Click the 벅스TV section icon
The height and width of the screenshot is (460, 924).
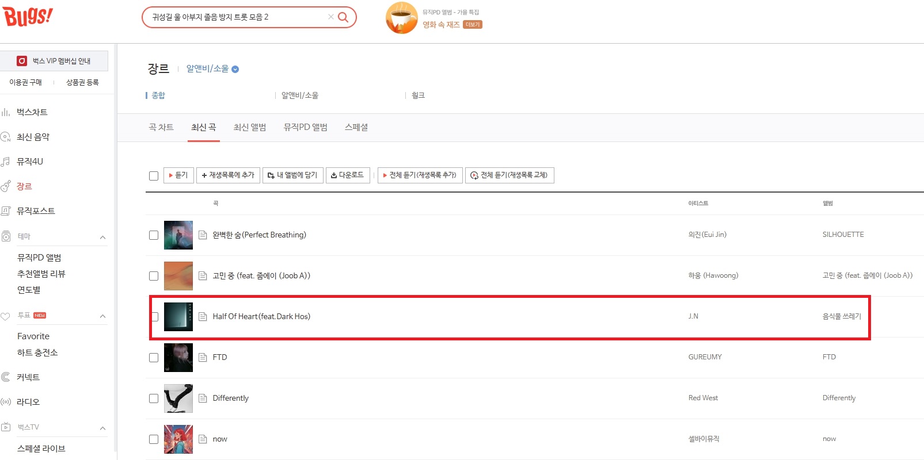pos(6,427)
